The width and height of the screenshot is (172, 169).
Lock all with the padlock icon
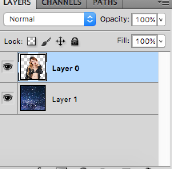(x=75, y=41)
